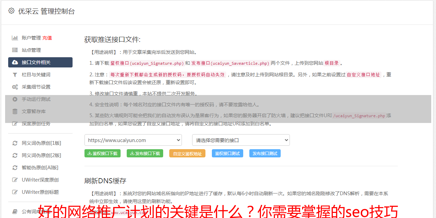The height and width of the screenshot is (218, 436).
Task: Click the refresh icon for 同义词伪原创[1版]
Action: click(x=15, y=143)
